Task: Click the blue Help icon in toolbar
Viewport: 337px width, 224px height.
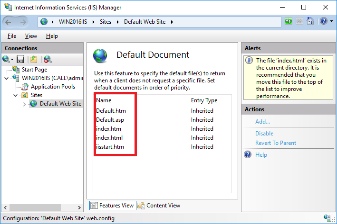Action: pos(324,21)
